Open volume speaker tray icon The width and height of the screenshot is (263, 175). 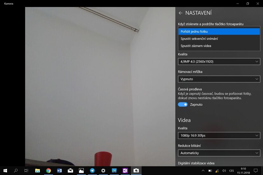(224, 171)
